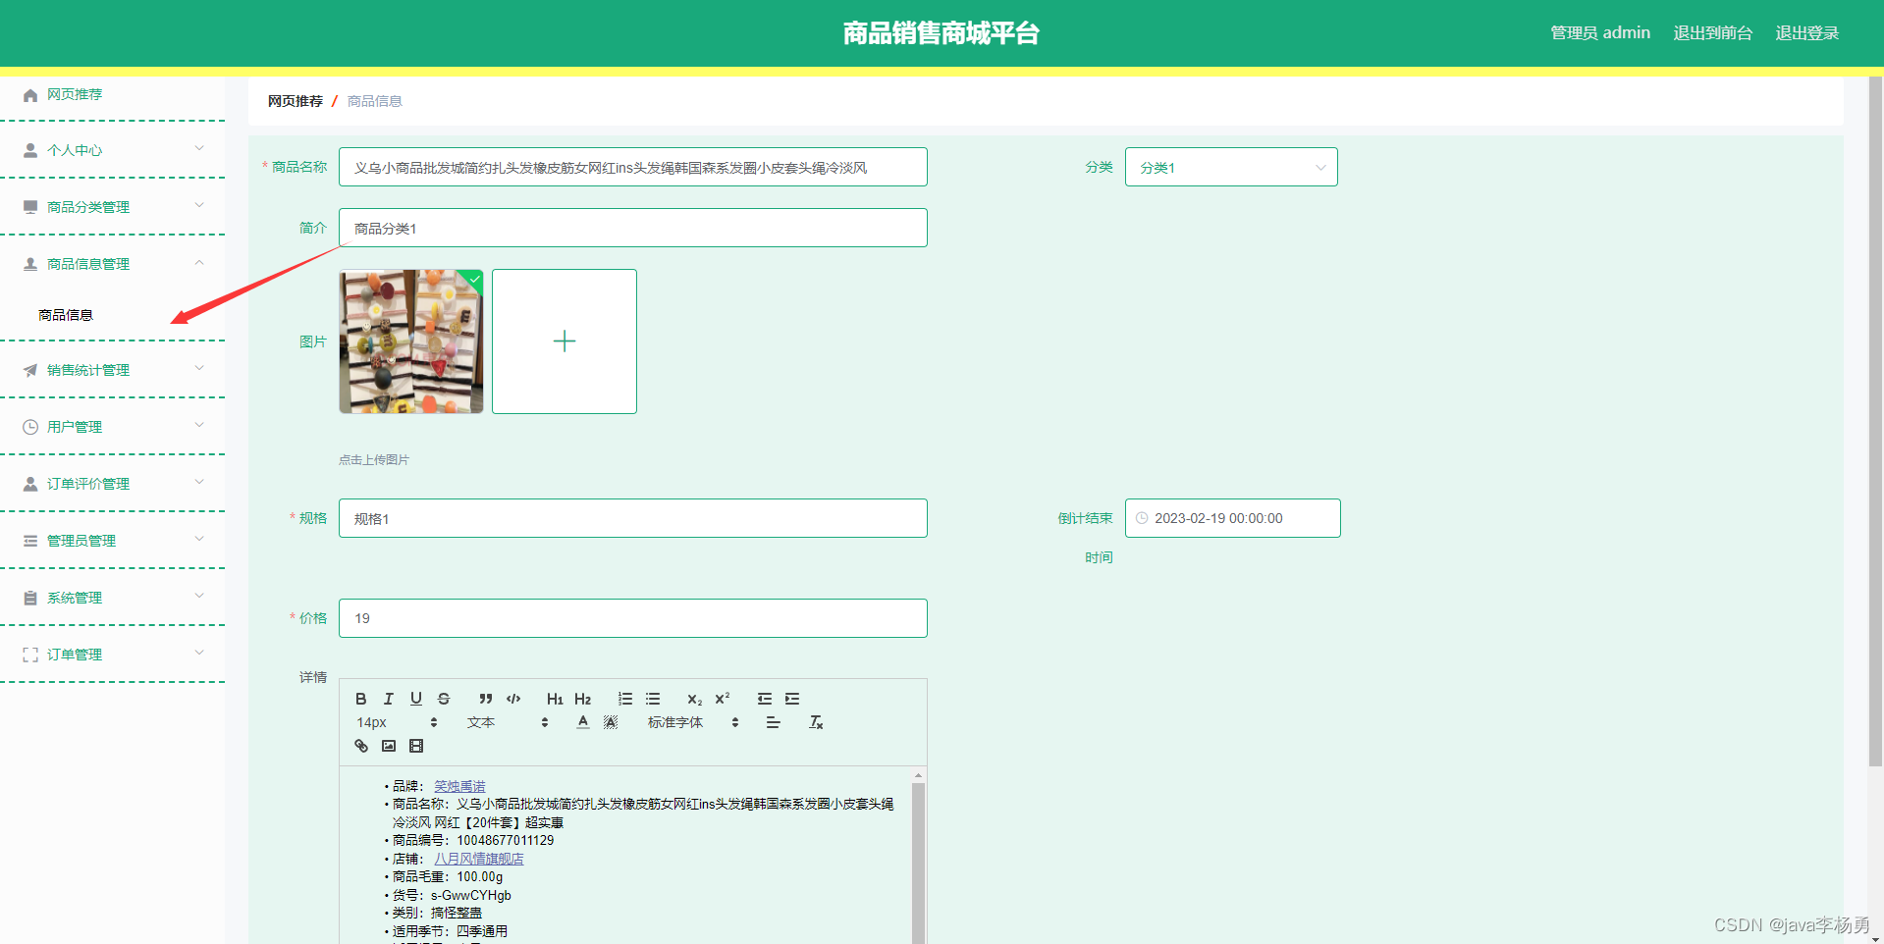Apply Heading 1 style
1884x944 pixels.
click(x=555, y=699)
